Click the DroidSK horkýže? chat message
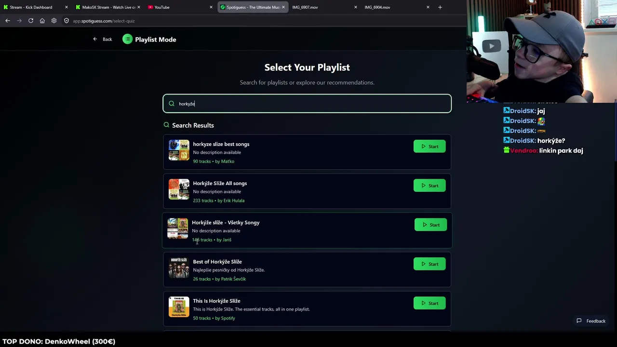The image size is (617, 347). click(534, 141)
